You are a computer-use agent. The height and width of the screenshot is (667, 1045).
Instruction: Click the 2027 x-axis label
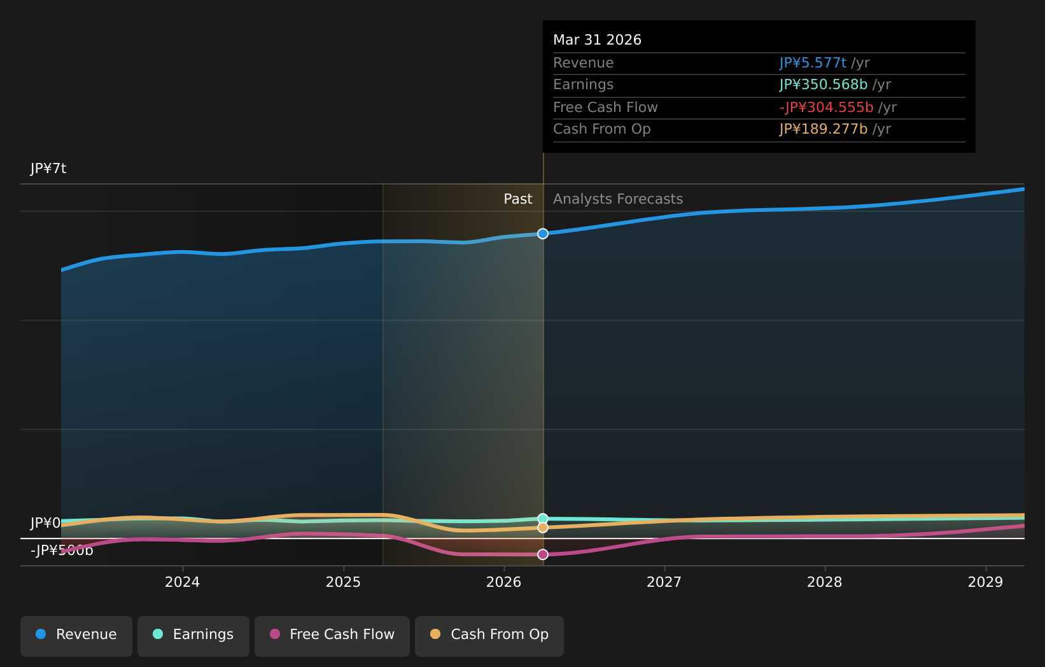[x=664, y=582]
